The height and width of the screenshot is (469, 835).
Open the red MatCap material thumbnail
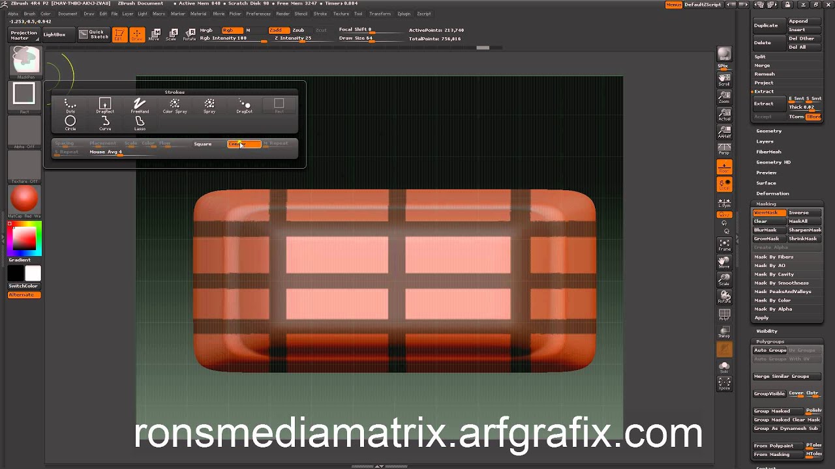coord(24,199)
